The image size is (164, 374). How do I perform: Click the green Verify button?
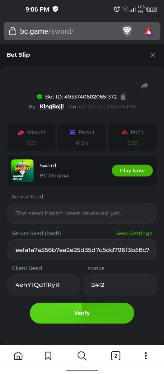pos(82,313)
